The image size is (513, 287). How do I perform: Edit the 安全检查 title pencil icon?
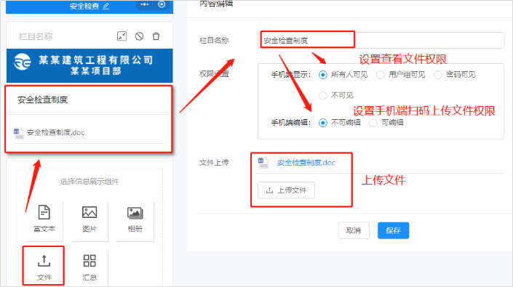tap(106, 6)
